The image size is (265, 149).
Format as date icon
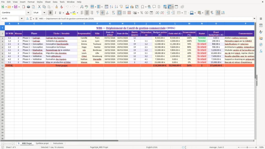151,13
